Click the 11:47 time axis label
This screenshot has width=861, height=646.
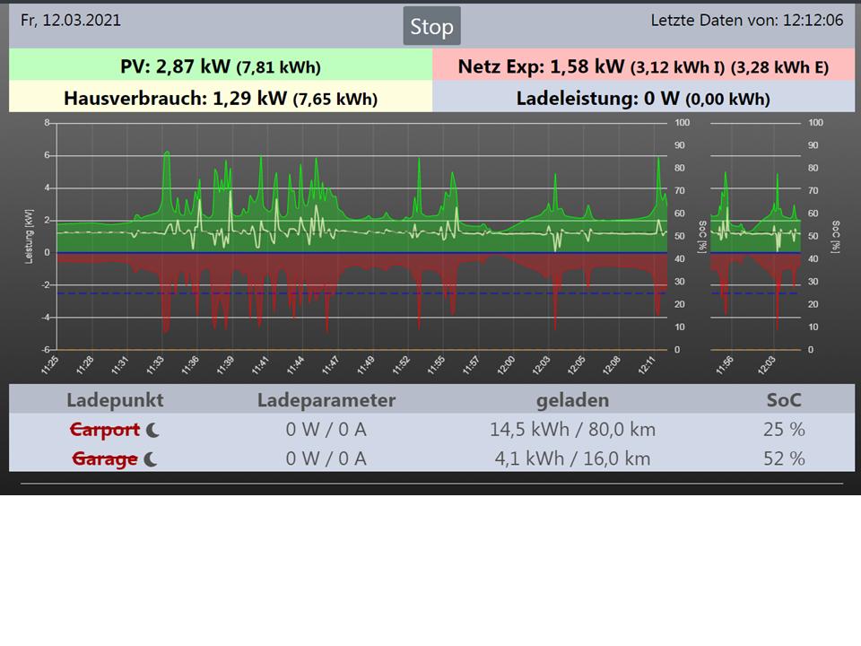click(x=331, y=365)
